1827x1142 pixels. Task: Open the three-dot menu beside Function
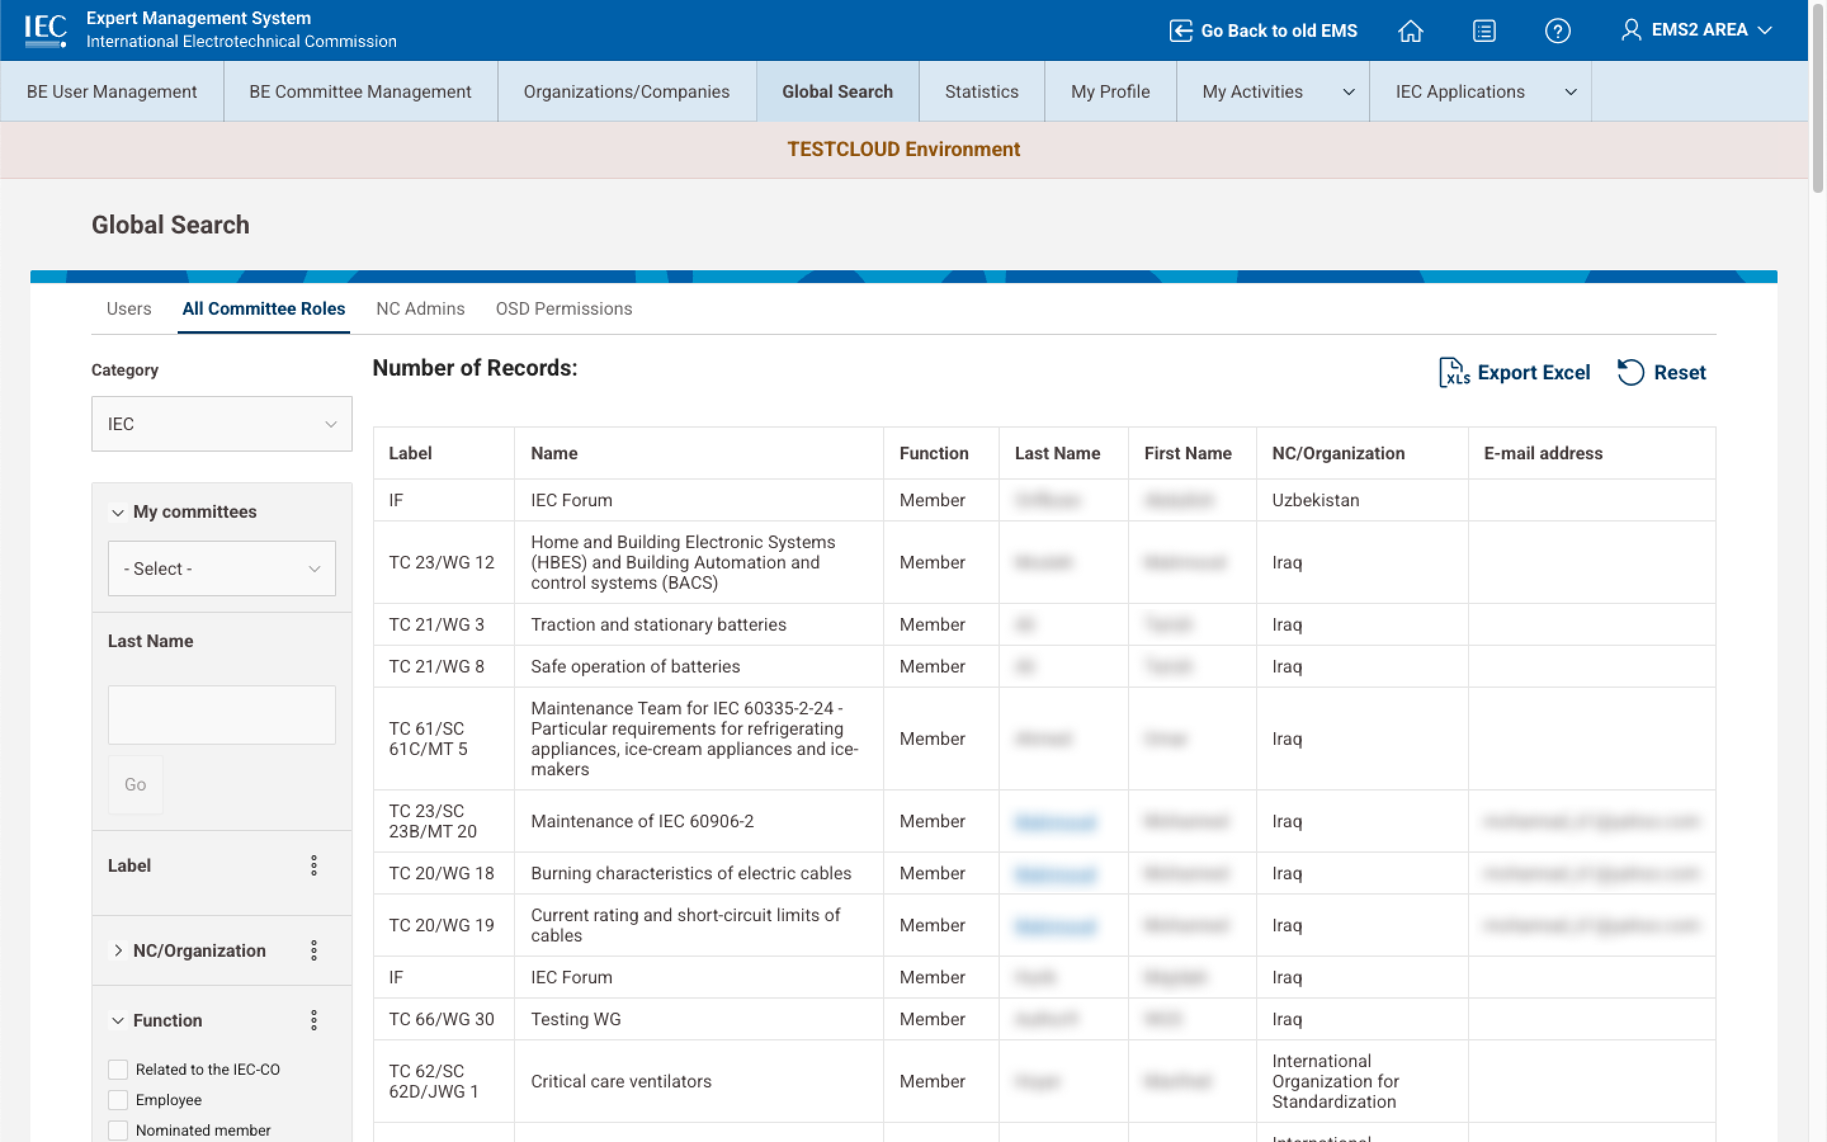pos(314,1020)
